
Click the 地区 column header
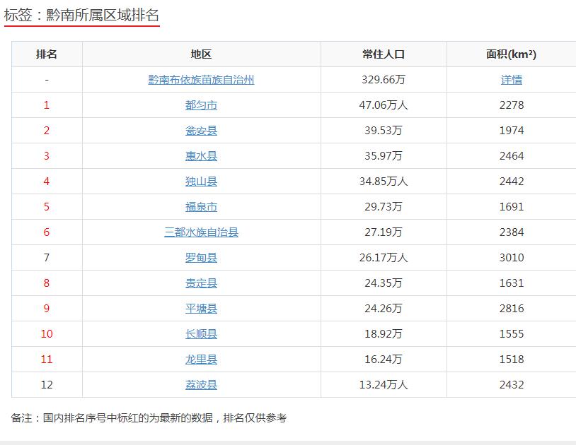(x=201, y=54)
